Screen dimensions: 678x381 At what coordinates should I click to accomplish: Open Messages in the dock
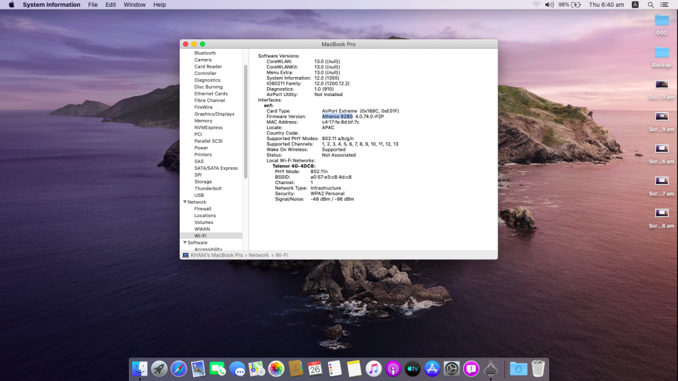237,369
